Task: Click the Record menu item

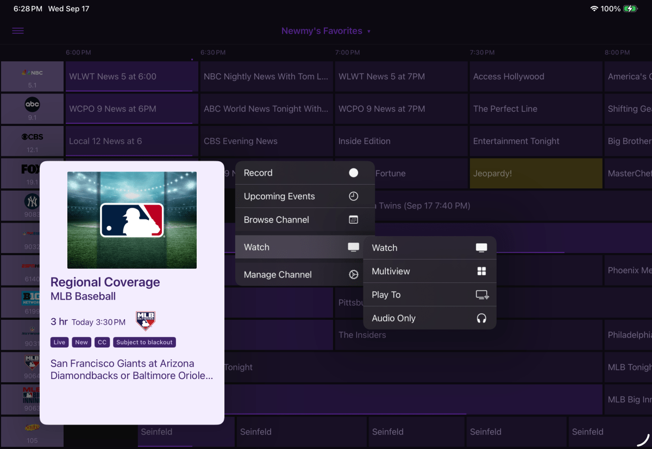Action: point(305,173)
